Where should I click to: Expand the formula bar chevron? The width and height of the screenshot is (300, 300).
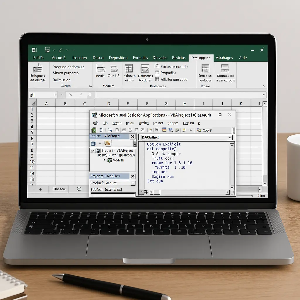(x=264, y=95)
